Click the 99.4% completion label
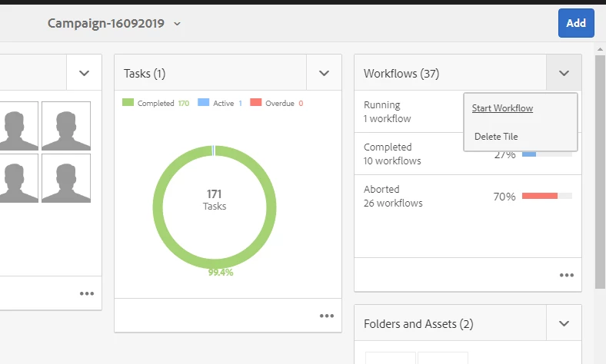 (221, 273)
